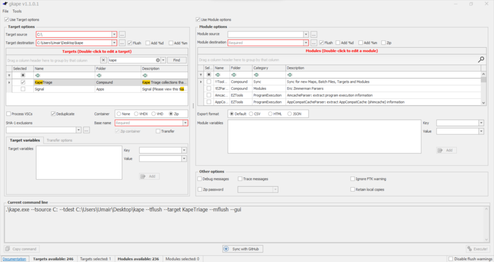Viewport: 494px width, 262px height.
Task: Enable Trace messages
Action: 240,179
